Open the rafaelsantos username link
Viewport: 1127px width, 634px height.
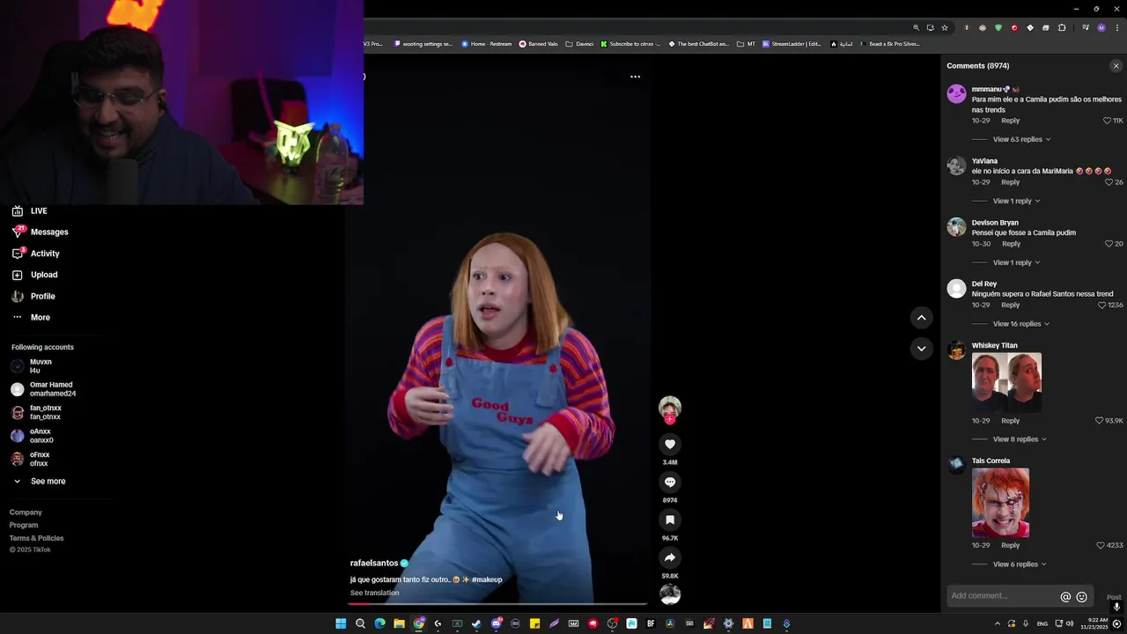point(374,564)
